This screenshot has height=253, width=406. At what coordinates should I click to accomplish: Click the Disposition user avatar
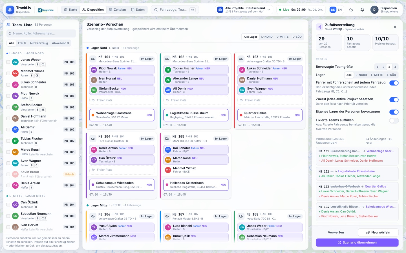tap(374, 10)
